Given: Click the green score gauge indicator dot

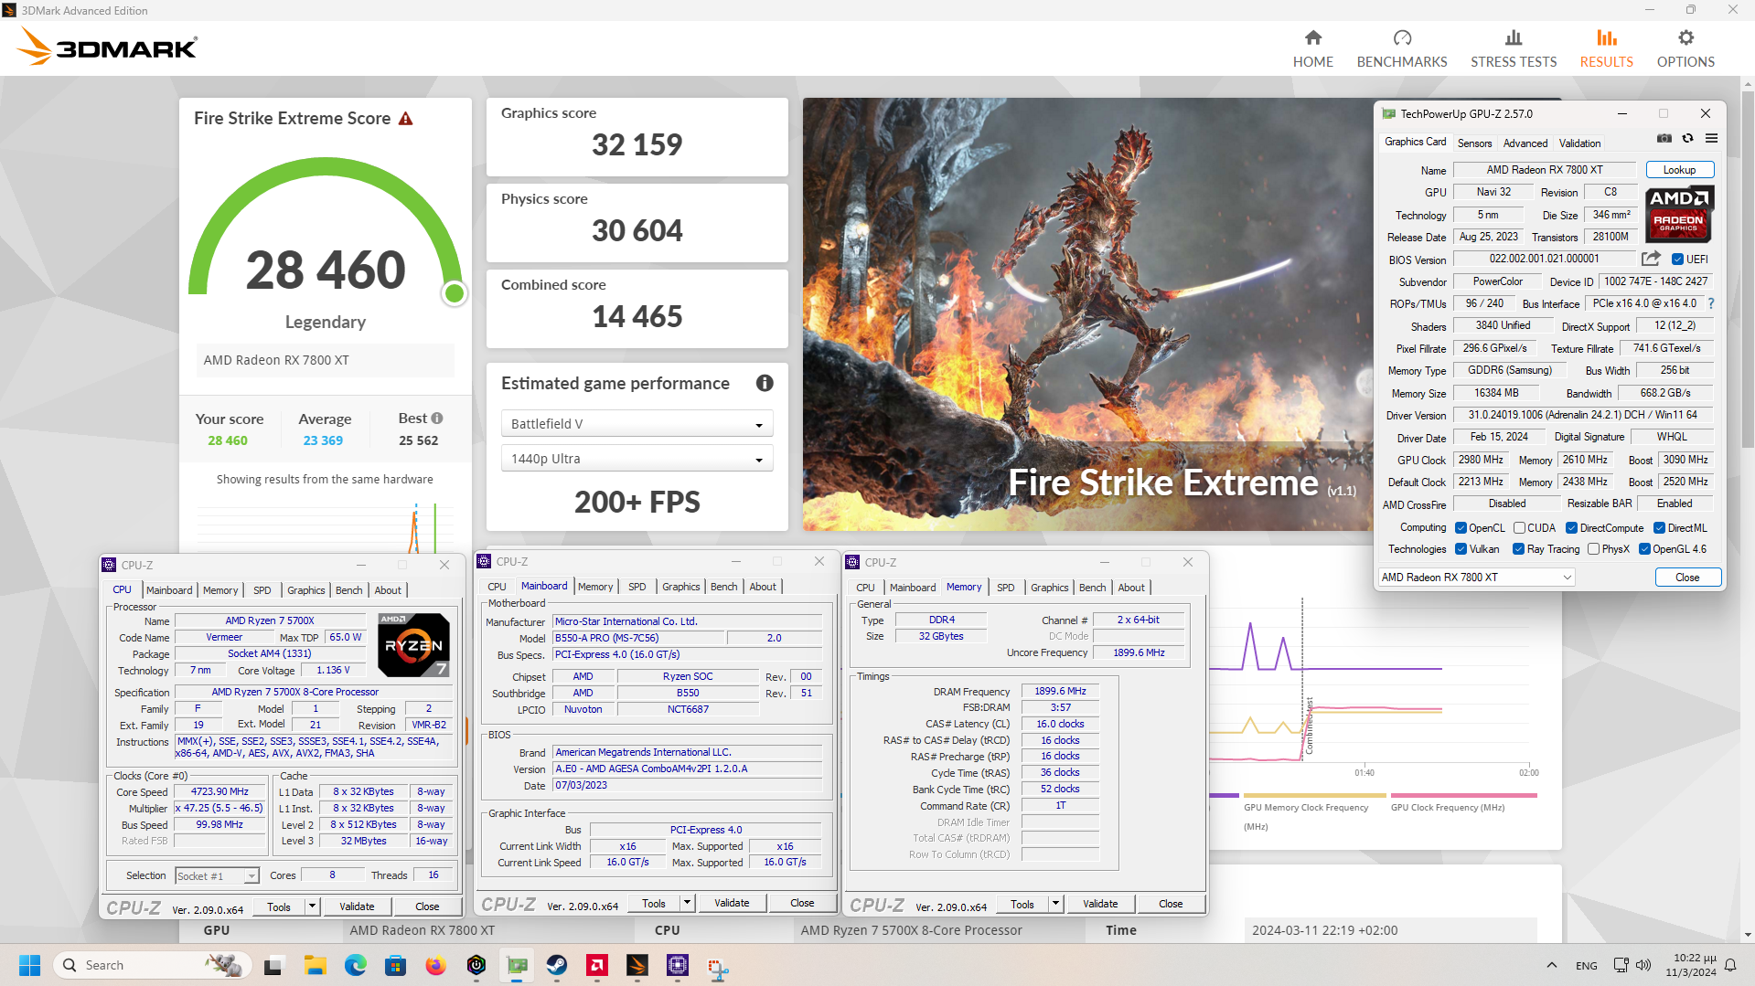Looking at the screenshot, I should pyautogui.click(x=455, y=293).
